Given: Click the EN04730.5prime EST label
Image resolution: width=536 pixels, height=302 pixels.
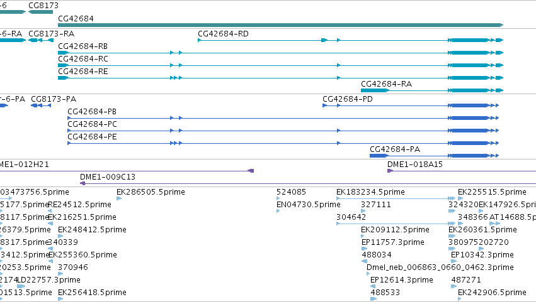Looking at the screenshot, I should (x=309, y=205).
